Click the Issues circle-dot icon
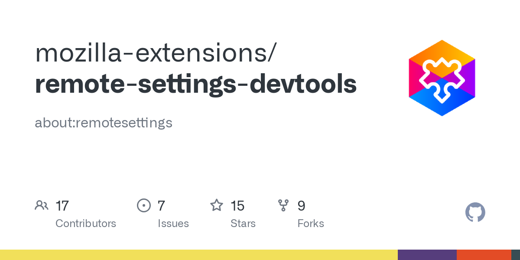 point(143,205)
